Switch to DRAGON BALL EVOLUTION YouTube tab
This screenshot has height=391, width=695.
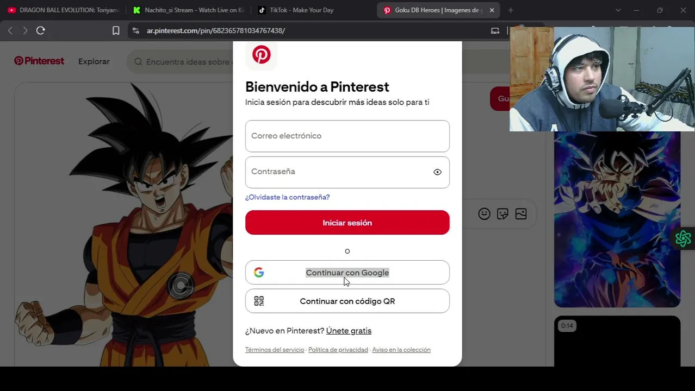click(64, 10)
